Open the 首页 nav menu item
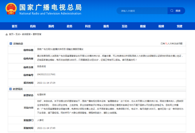This screenshot has width=195, height=133. 14,26
